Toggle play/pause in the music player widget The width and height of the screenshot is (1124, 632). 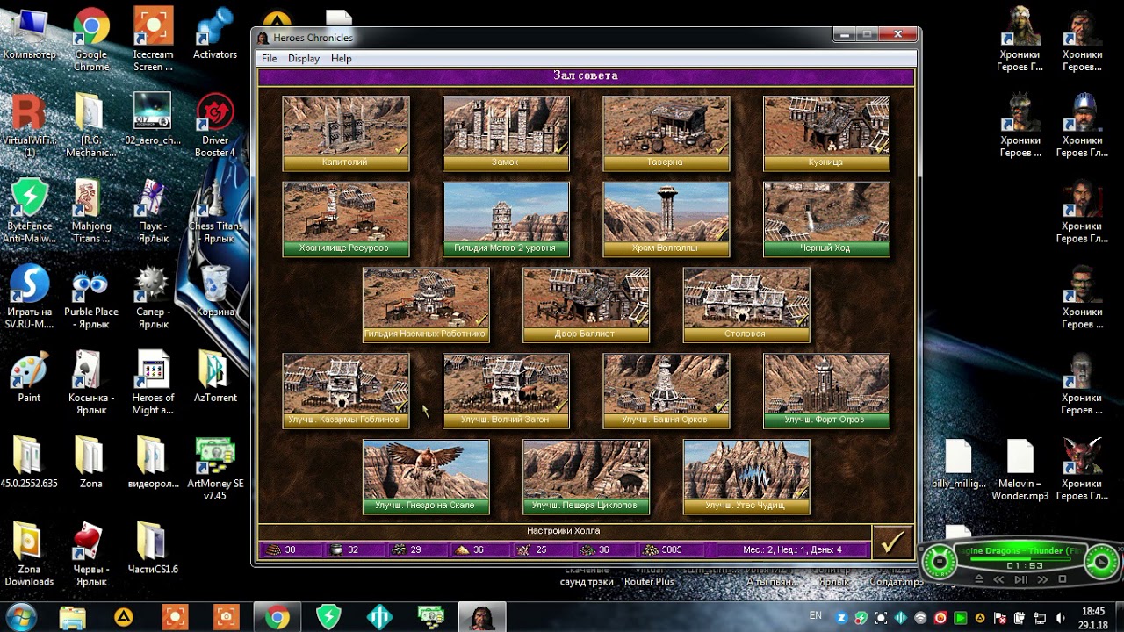click(x=1021, y=579)
